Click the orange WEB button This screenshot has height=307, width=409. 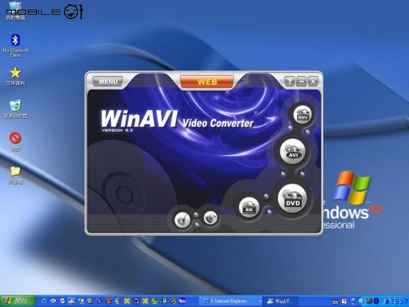pos(207,82)
